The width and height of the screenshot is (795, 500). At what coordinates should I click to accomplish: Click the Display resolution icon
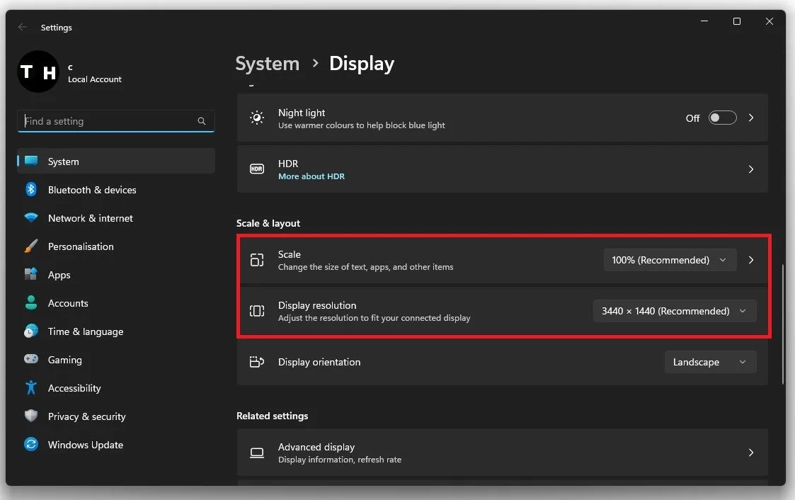click(257, 311)
